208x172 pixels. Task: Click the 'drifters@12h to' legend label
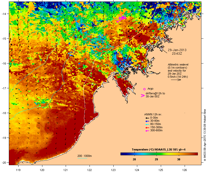(155, 93)
